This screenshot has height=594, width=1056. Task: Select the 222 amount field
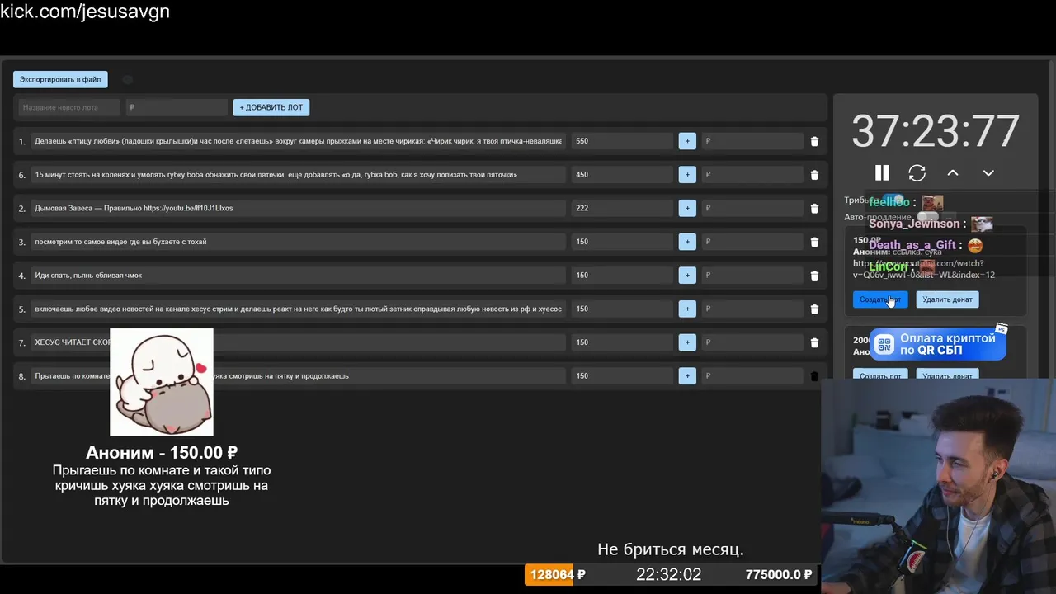[x=622, y=208]
